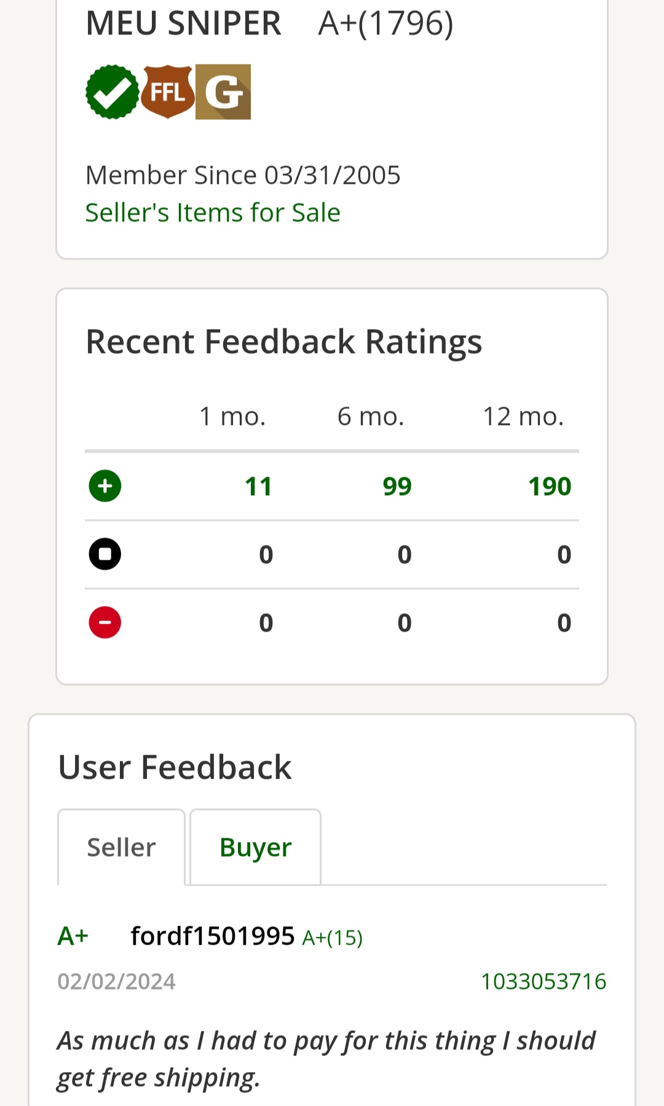Tap the 12 mo. column header
Screen dimensions: 664x1106
523,416
